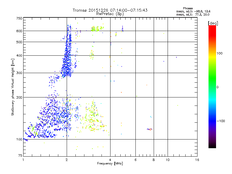This screenshot has height=174, width=232.
Task: Click the x-axis tick label '6'
Action: (x=135, y=160)
